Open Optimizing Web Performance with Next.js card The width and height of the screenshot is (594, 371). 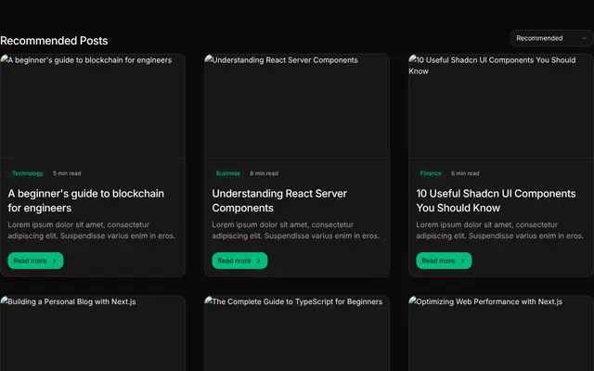[501, 333]
